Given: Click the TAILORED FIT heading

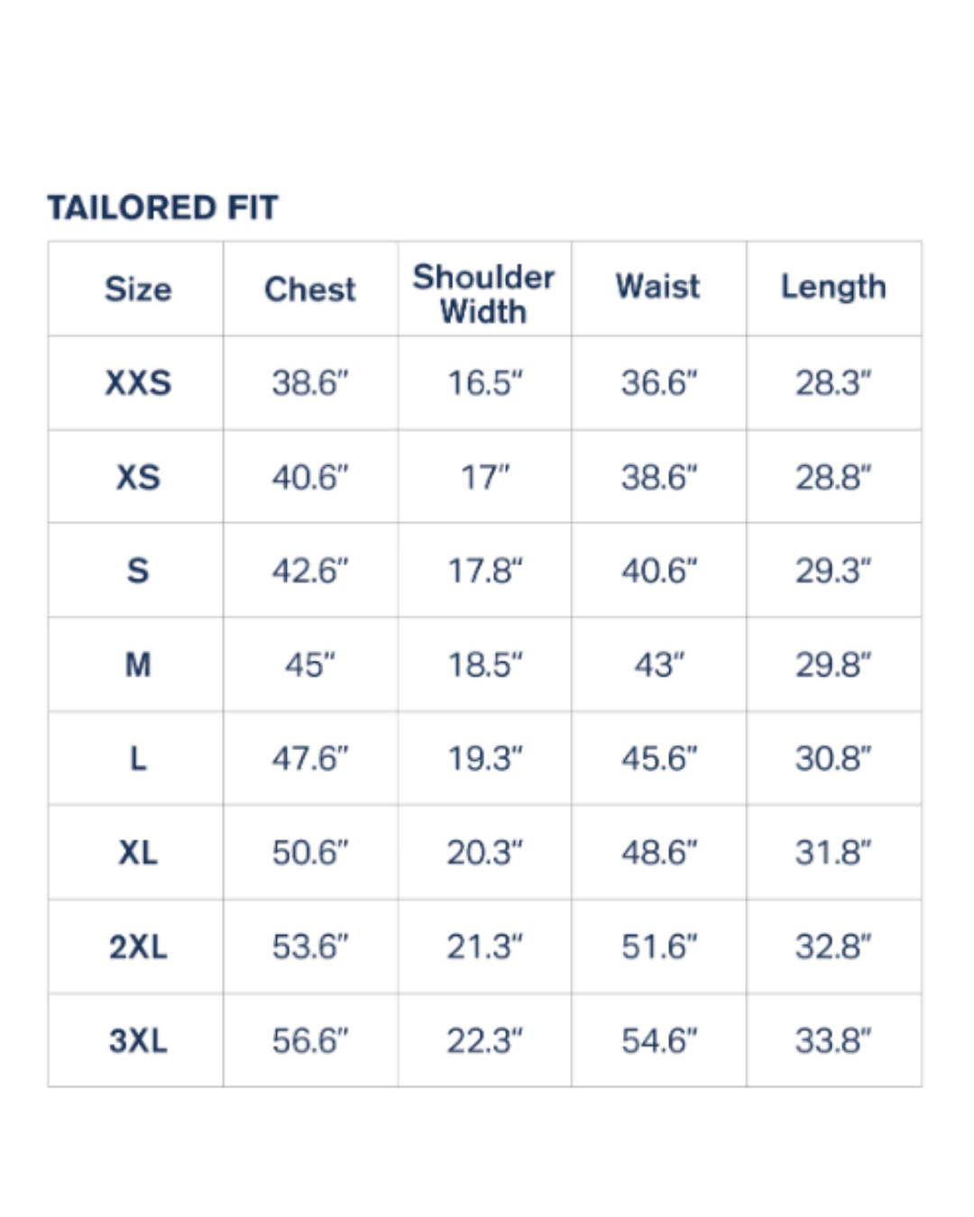Looking at the screenshot, I should 163,208.
